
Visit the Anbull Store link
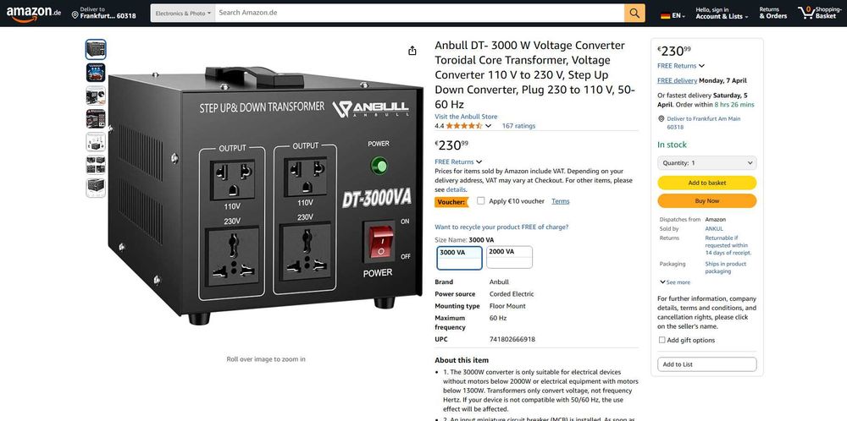click(466, 117)
